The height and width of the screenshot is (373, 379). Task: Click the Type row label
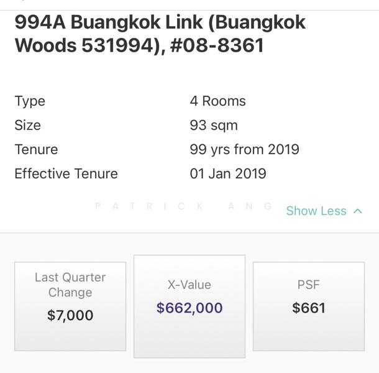(30, 101)
